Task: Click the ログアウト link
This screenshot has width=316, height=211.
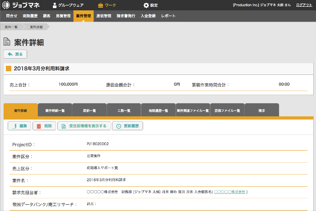Action: 304,5
